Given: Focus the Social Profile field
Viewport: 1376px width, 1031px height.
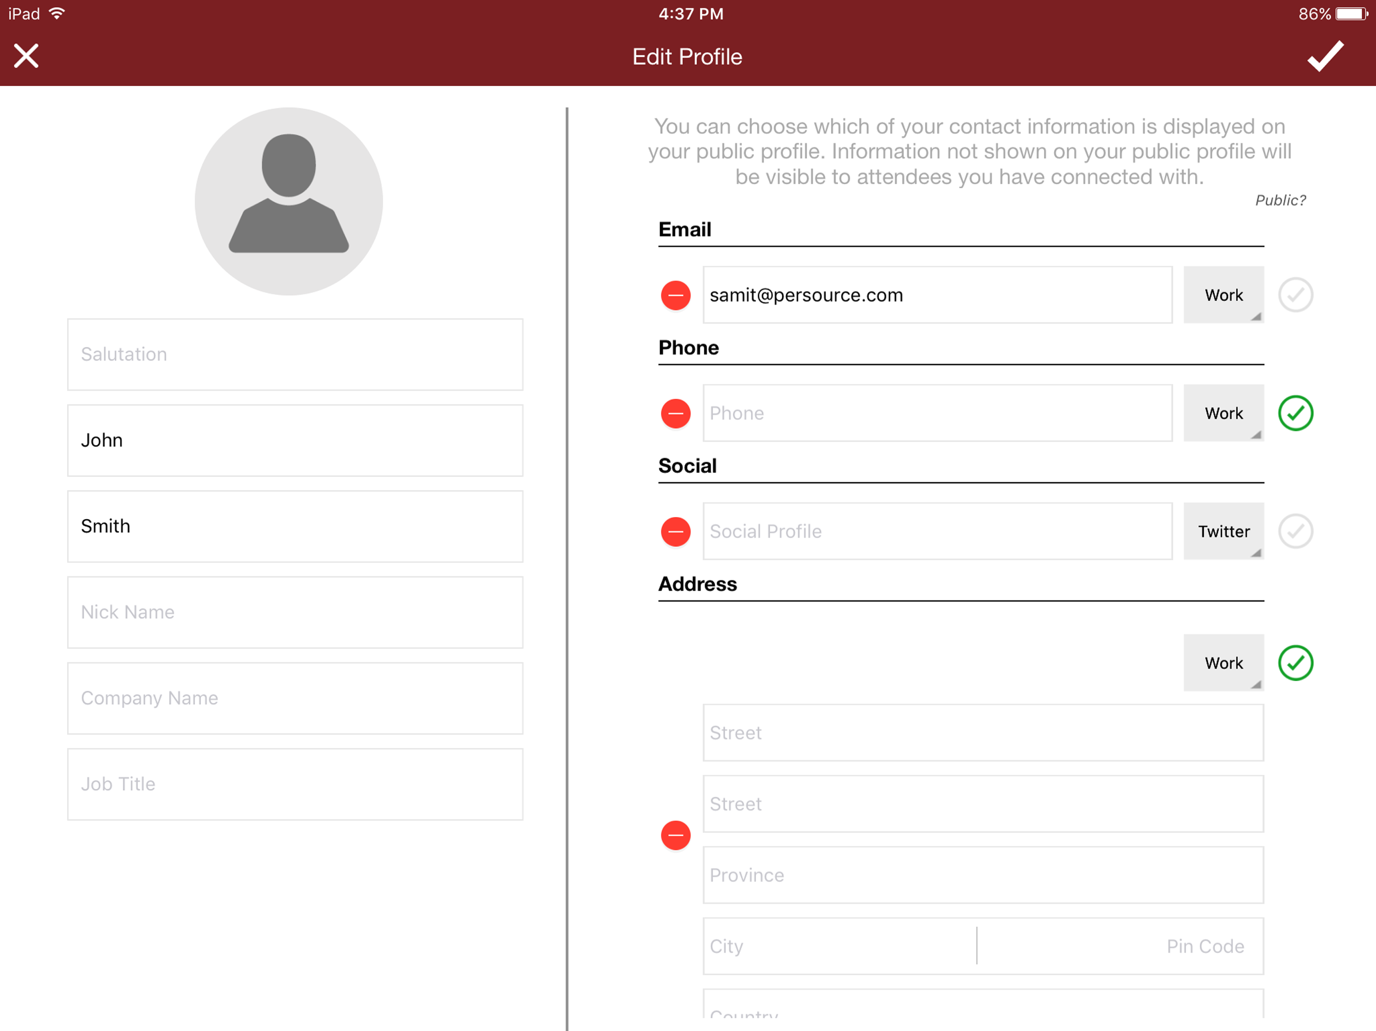Looking at the screenshot, I should point(937,531).
